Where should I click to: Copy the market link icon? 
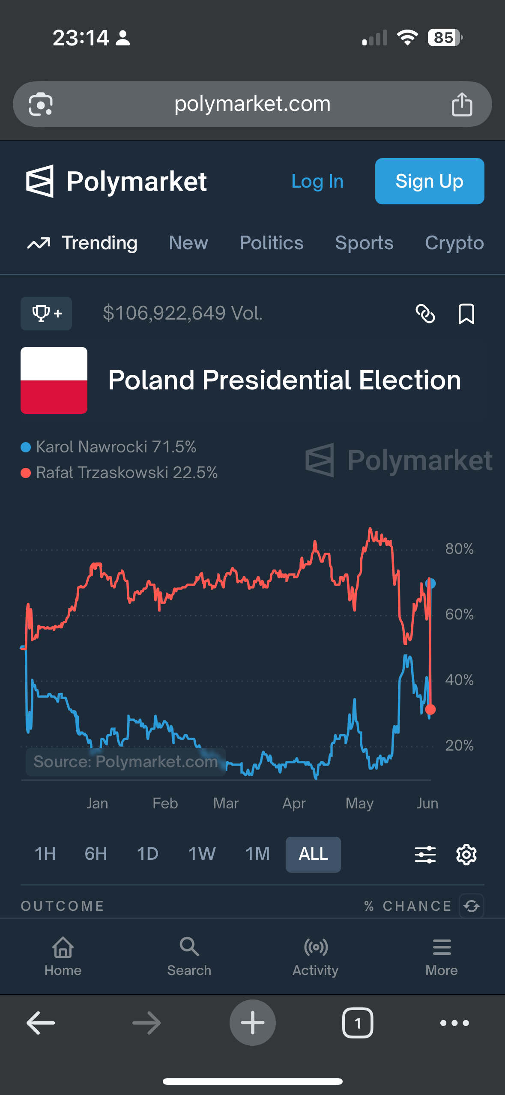click(x=425, y=314)
